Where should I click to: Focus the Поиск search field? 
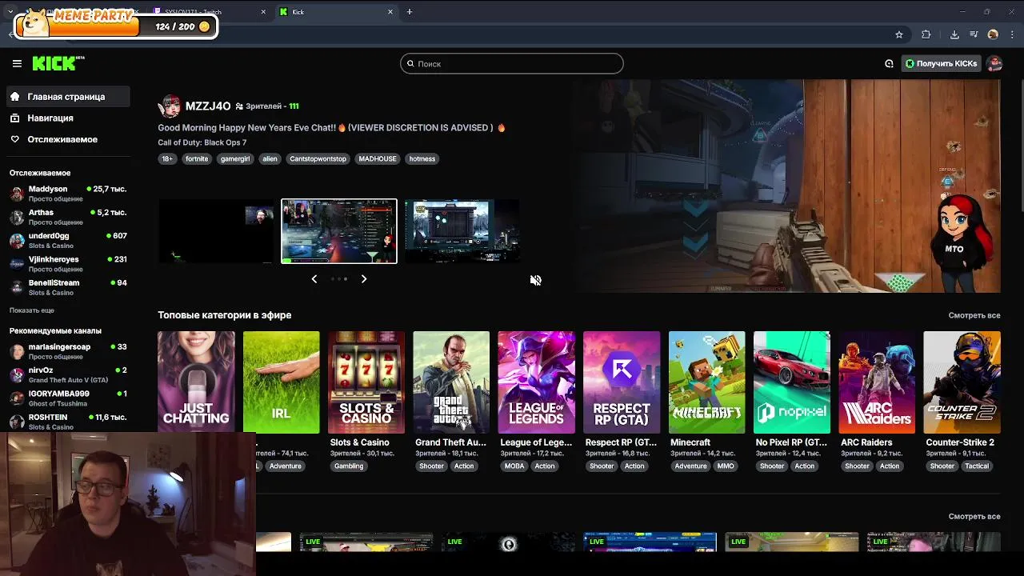512,63
